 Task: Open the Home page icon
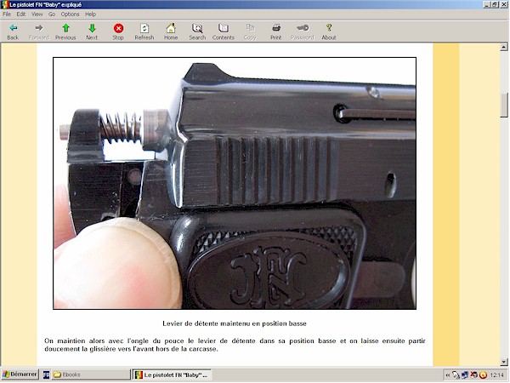click(171, 28)
